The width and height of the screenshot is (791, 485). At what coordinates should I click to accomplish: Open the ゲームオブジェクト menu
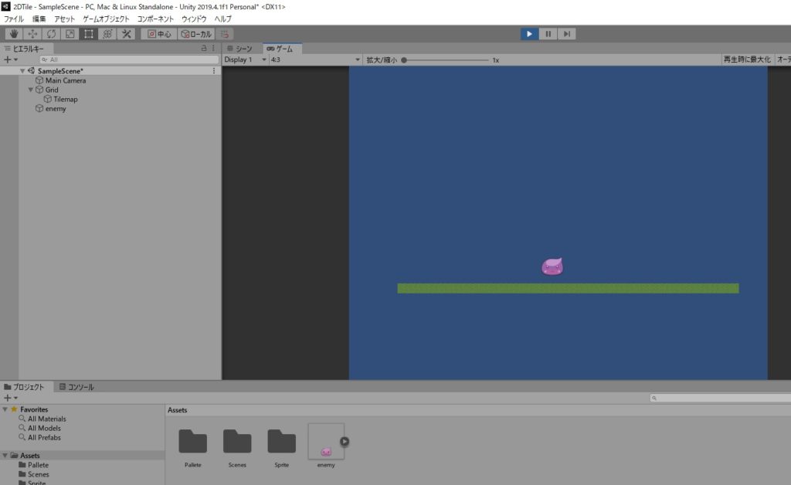(x=106, y=19)
